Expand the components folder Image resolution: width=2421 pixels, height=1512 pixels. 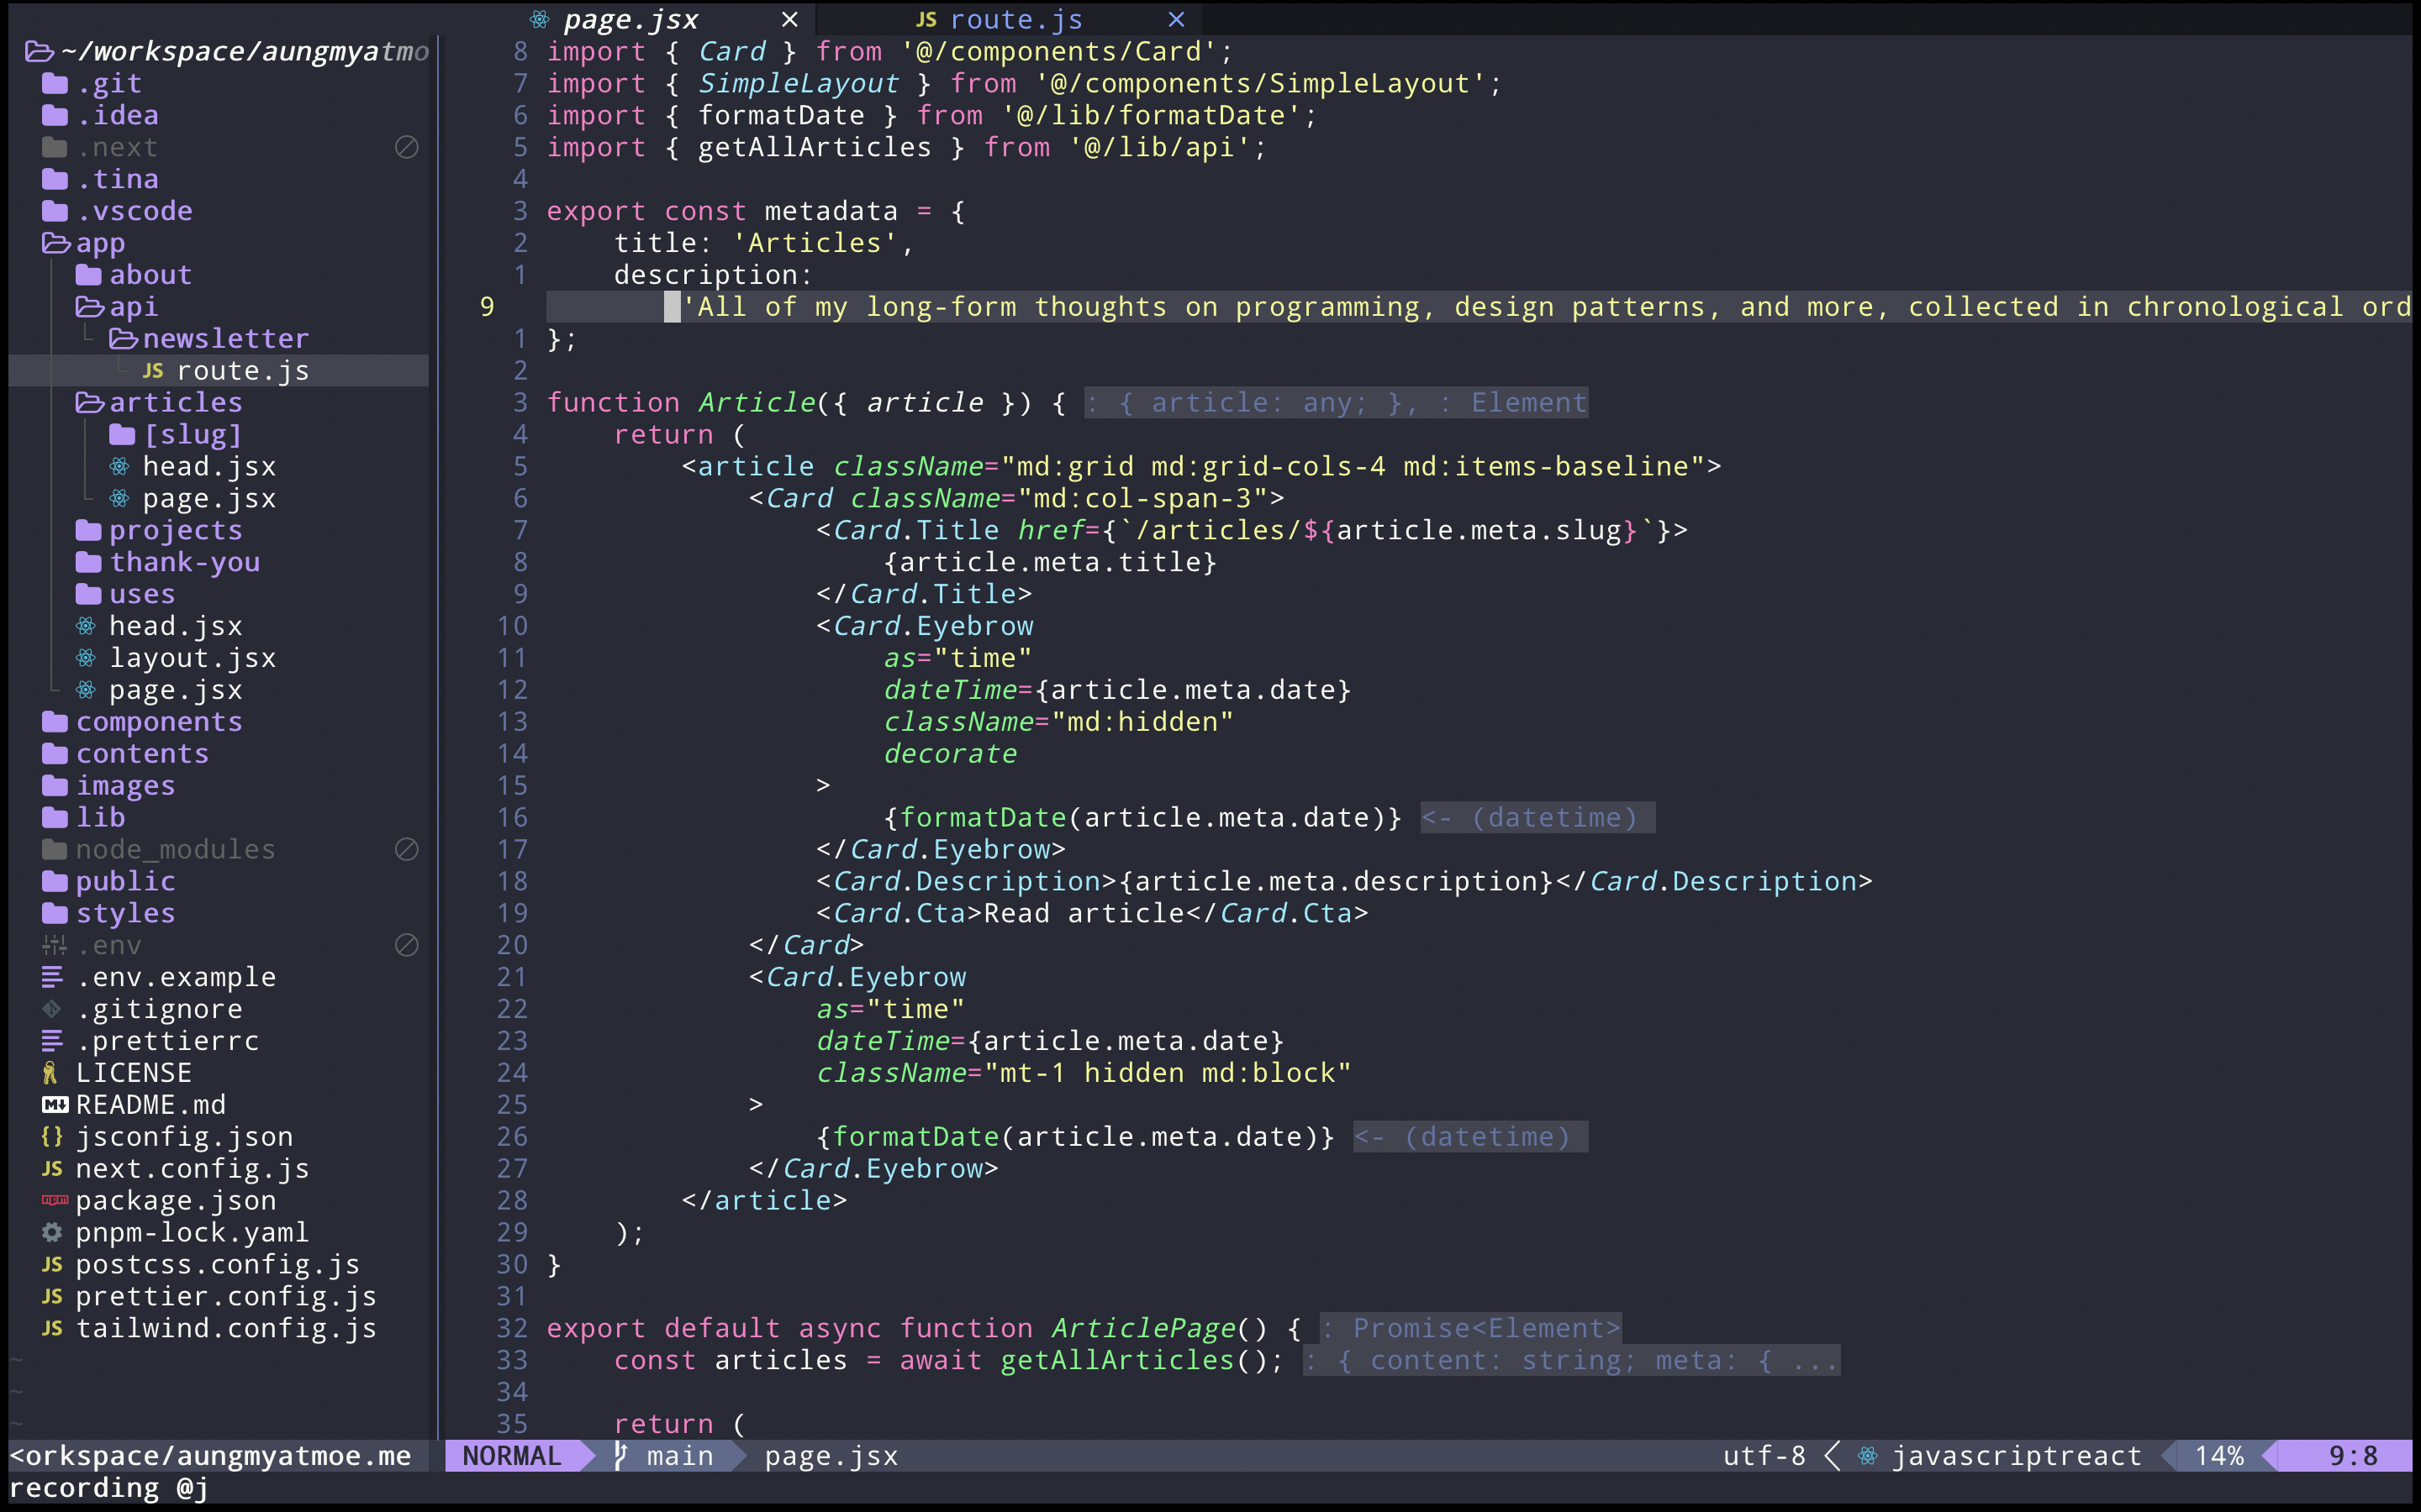click(x=158, y=722)
